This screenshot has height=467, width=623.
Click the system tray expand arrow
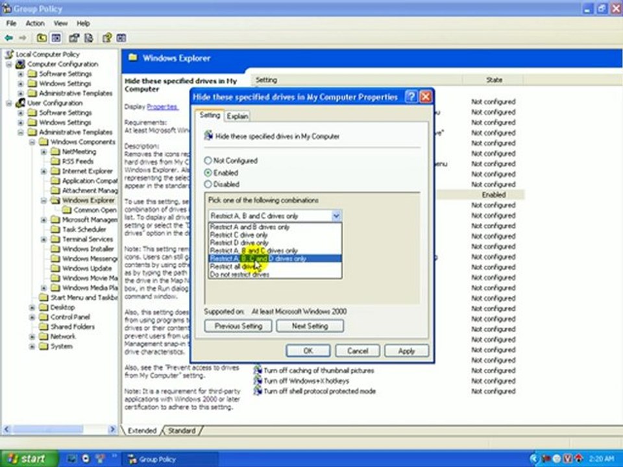[534, 459]
